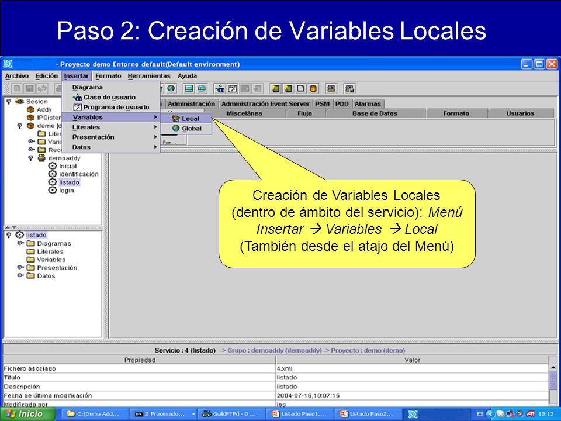Open the C:\Demo Add... taskbar button

tap(95, 414)
